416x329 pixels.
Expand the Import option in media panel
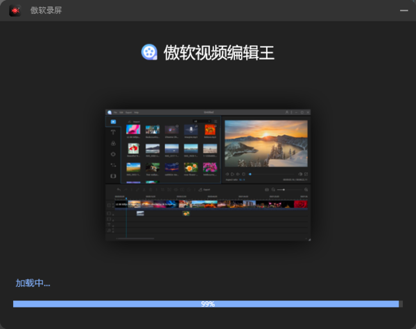point(136,121)
